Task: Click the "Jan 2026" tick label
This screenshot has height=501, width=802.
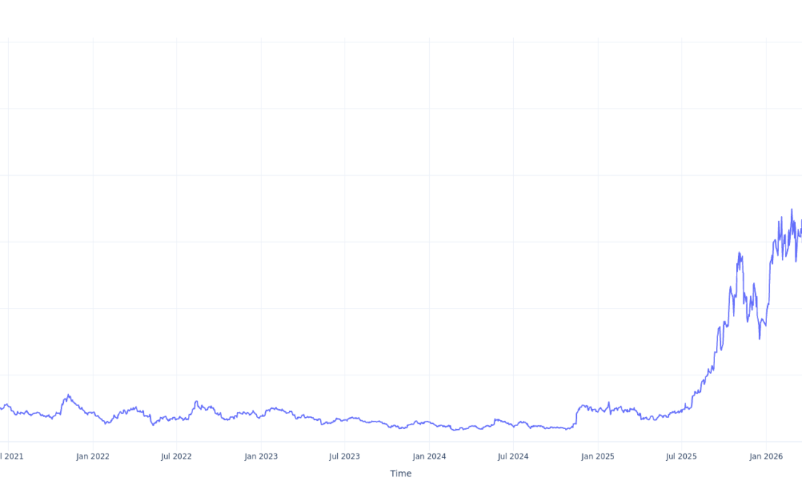Action: (766, 456)
